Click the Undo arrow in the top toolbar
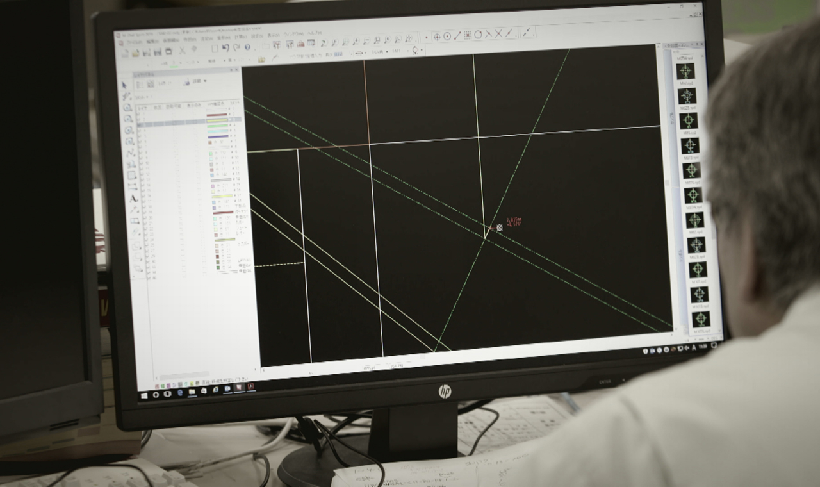 226,47
